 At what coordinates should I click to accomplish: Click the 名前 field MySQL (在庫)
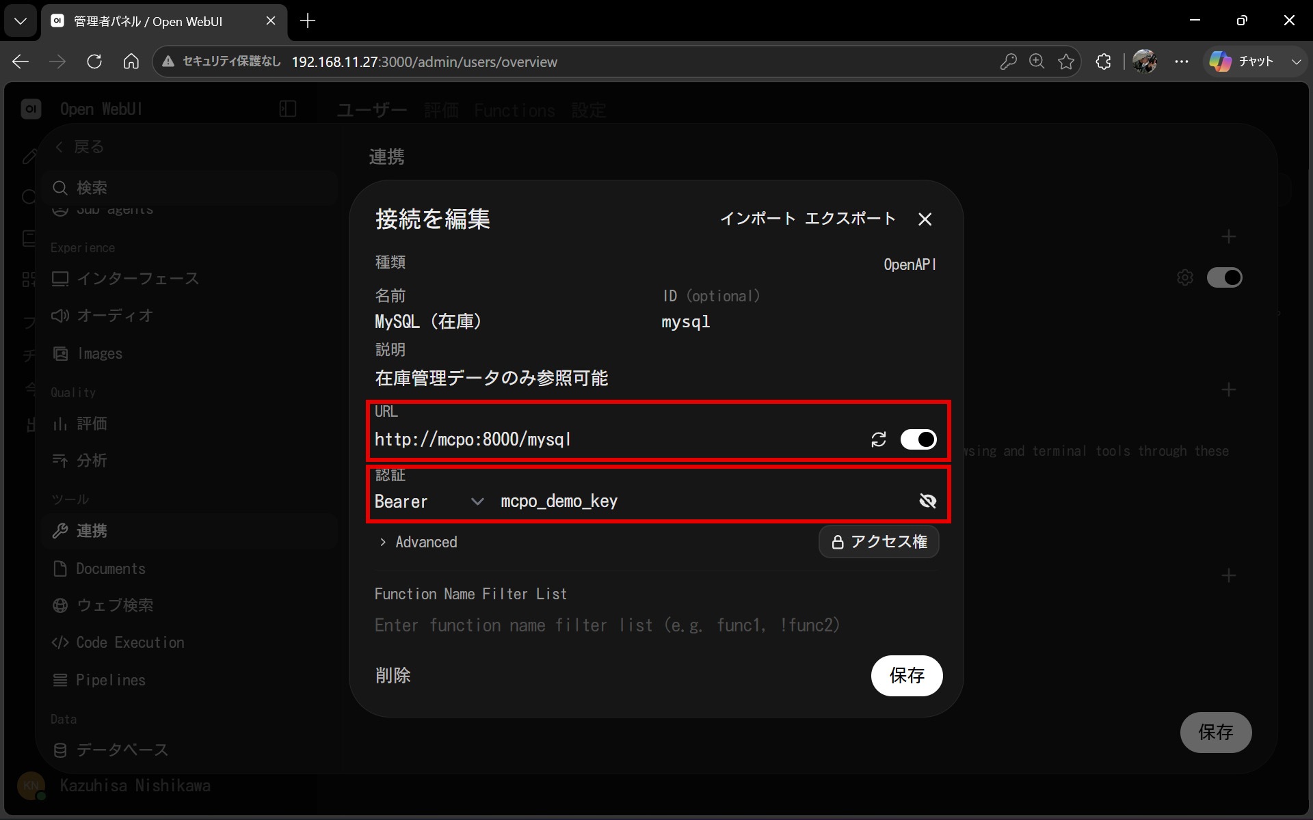[x=513, y=321]
